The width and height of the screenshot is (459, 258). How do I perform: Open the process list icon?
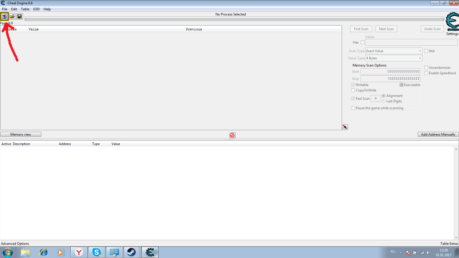[x=4, y=16]
